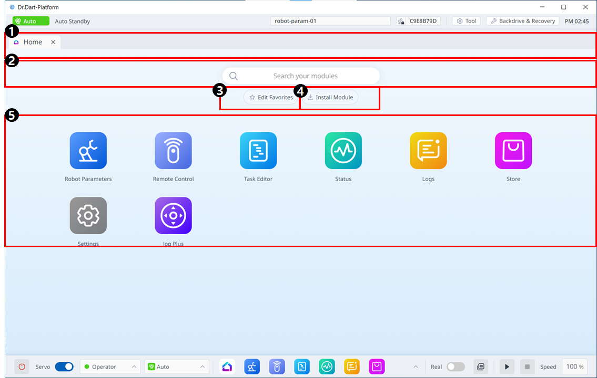This screenshot has height=378, width=597.
Task: Click the Edit Favorites button
Action: point(270,97)
